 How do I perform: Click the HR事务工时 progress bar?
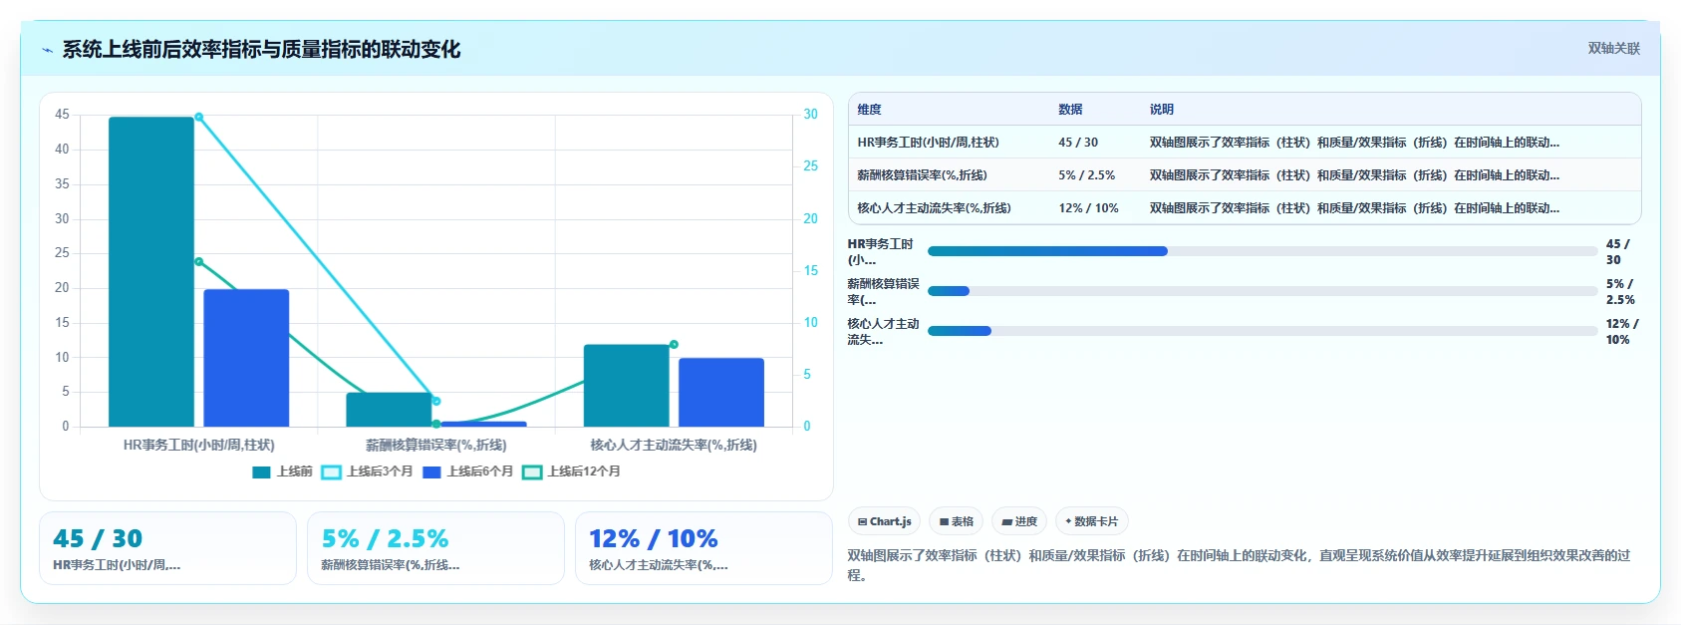coord(1262,251)
